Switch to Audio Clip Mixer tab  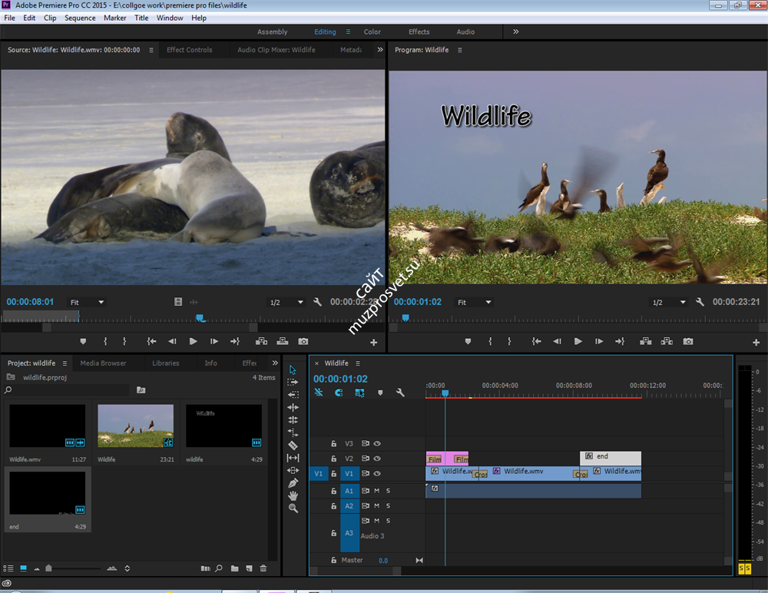[x=276, y=49]
